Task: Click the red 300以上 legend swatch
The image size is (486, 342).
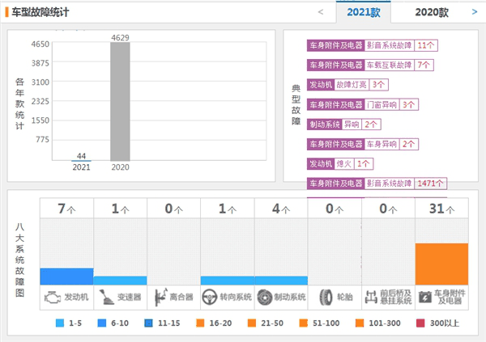Action: pos(421,323)
